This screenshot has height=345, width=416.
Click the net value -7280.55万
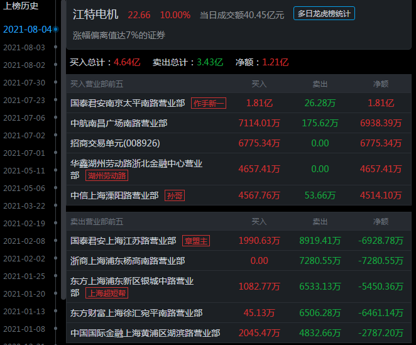coord(381,261)
